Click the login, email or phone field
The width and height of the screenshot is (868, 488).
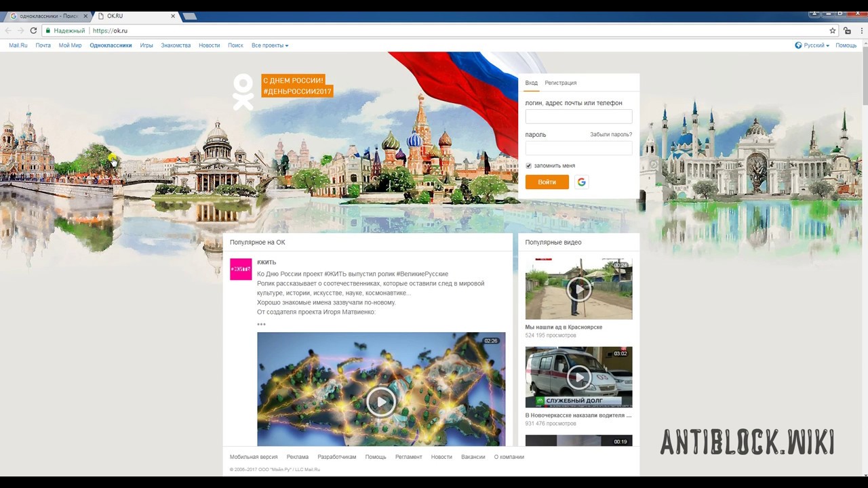click(578, 117)
